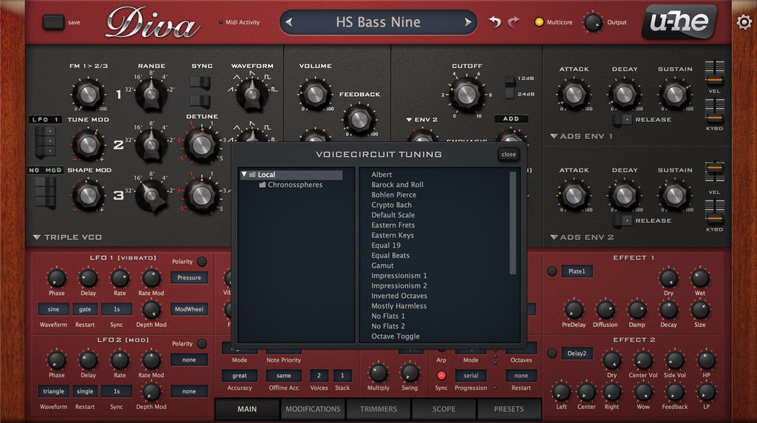Select the Bohlen Pierce tuning
Viewport: 757px width, 423px height.
pos(393,194)
